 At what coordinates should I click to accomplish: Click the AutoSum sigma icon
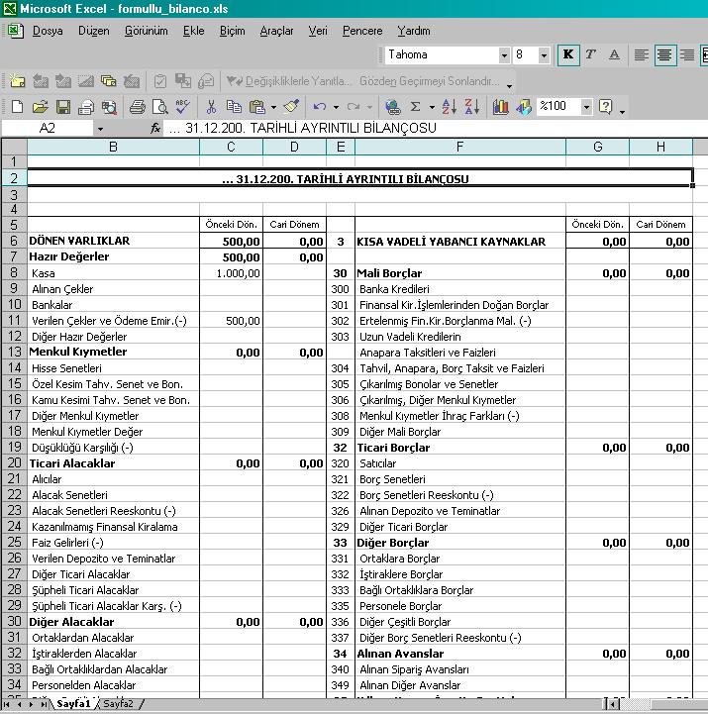(416, 107)
